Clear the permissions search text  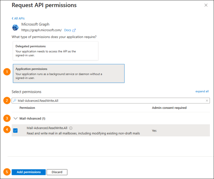pos(207,101)
